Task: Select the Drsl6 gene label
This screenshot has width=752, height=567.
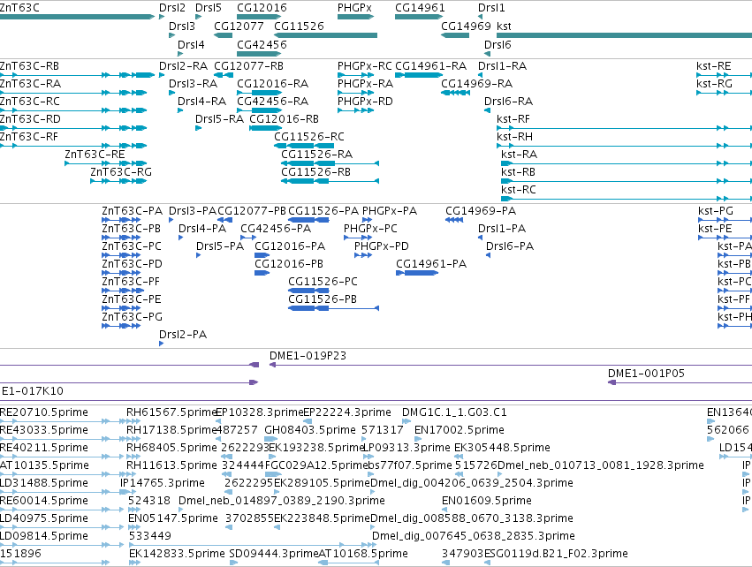Action: point(498,44)
